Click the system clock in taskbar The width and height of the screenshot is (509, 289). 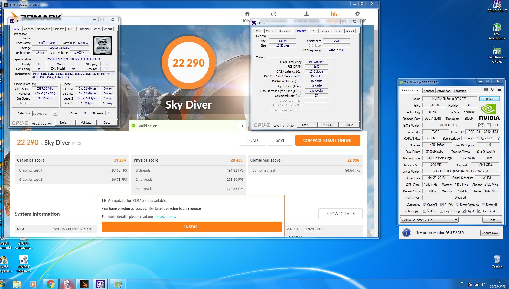(x=498, y=284)
